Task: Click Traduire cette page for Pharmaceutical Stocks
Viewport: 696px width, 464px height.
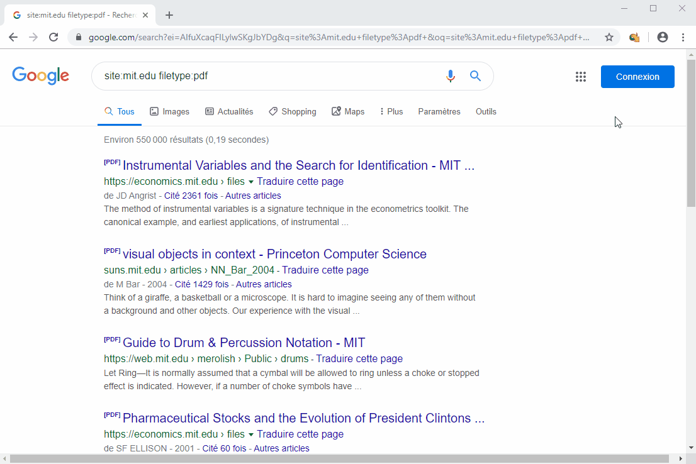Action: pos(300,434)
